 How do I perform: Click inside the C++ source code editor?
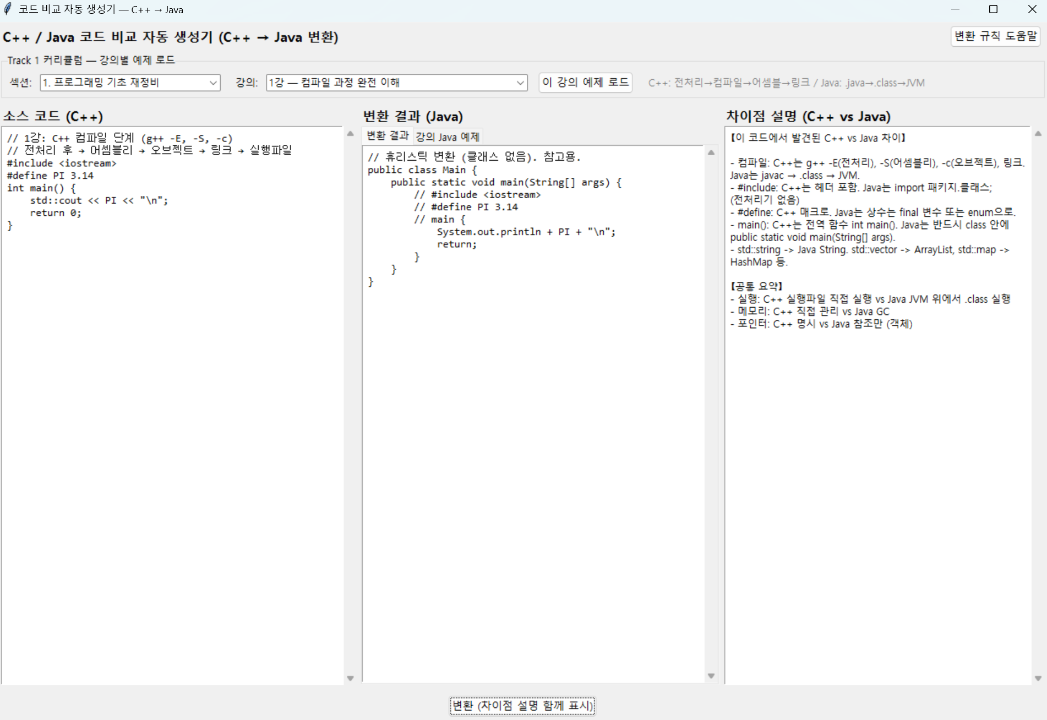point(172,406)
